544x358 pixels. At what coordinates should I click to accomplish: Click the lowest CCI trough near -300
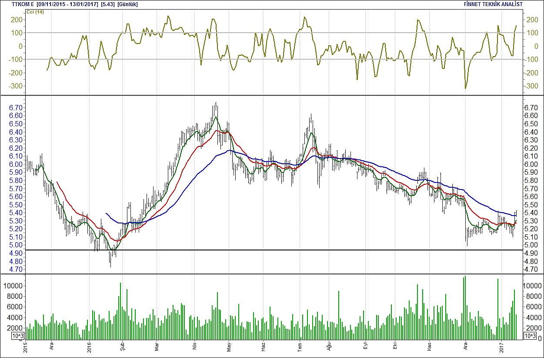(x=465, y=88)
